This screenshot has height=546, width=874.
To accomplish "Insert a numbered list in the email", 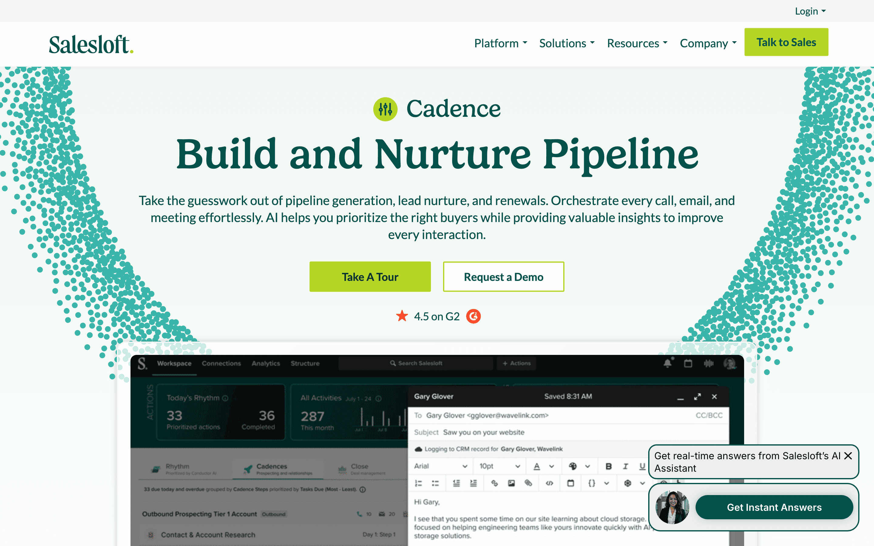I will click(x=418, y=483).
